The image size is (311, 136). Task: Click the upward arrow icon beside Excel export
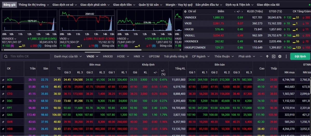267,57
